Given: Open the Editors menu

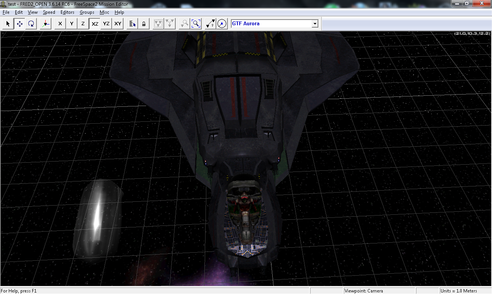Looking at the screenshot, I should coord(67,12).
